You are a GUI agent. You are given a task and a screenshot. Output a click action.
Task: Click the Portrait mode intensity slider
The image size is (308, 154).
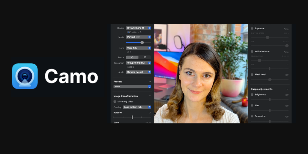pos(138,42)
